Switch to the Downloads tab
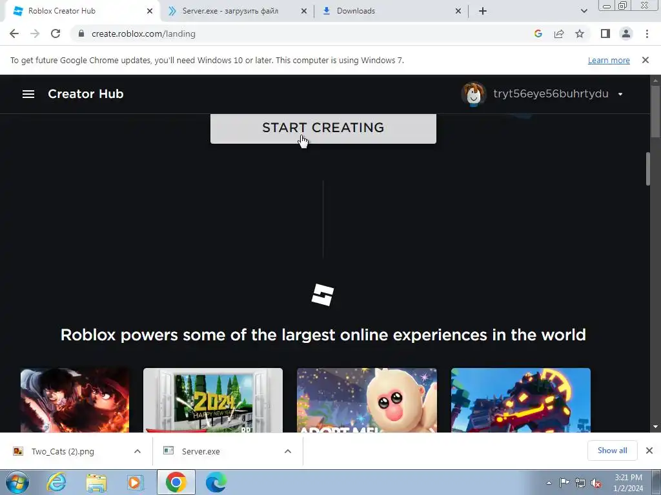The width and height of the screenshot is (661, 495). (392, 11)
